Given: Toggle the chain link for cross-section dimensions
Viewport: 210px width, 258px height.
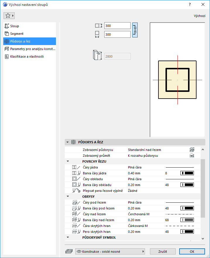Looking at the screenshot, I should (135, 30).
